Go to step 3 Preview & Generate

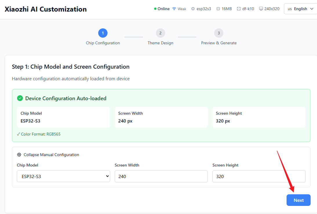pyautogui.click(x=219, y=33)
